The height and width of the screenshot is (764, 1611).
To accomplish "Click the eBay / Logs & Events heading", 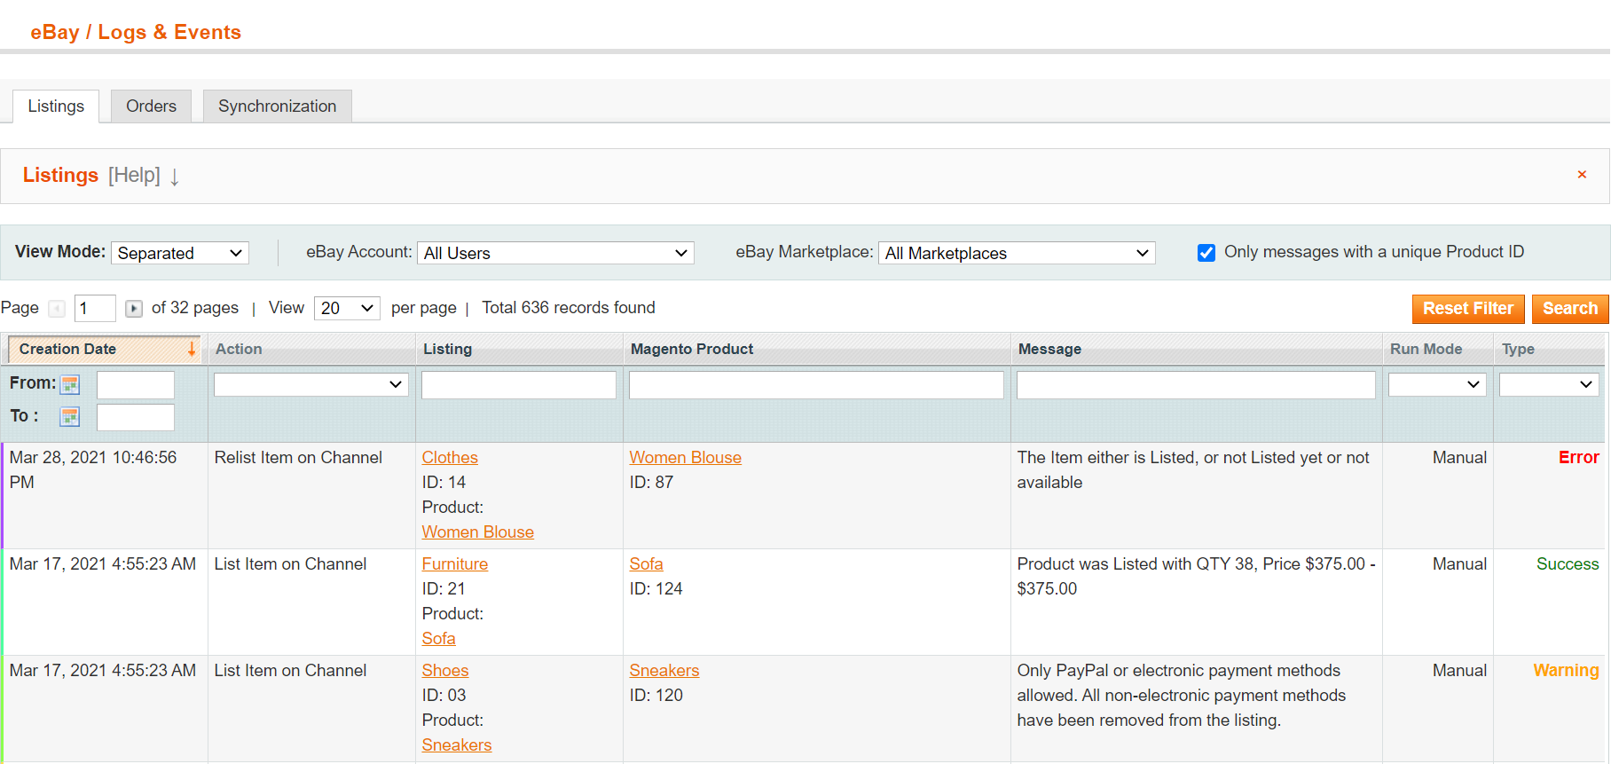I will (136, 33).
